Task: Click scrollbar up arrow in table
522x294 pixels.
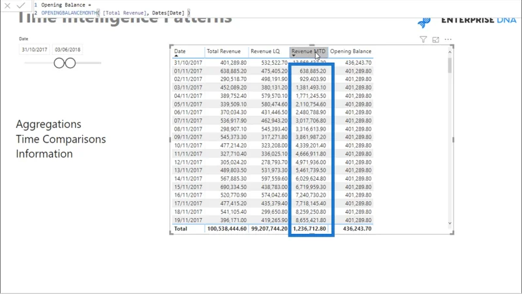Action: 450,52
